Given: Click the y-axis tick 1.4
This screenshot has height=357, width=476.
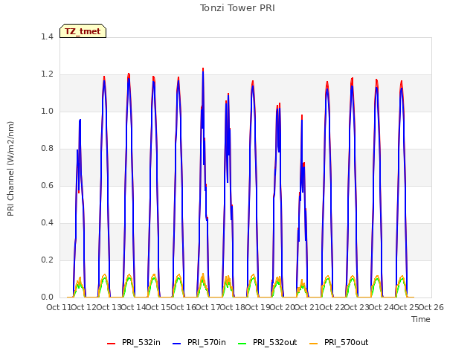Looking at the screenshot, I should click(x=47, y=36).
